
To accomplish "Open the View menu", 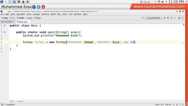I will (x=13, y=14).
